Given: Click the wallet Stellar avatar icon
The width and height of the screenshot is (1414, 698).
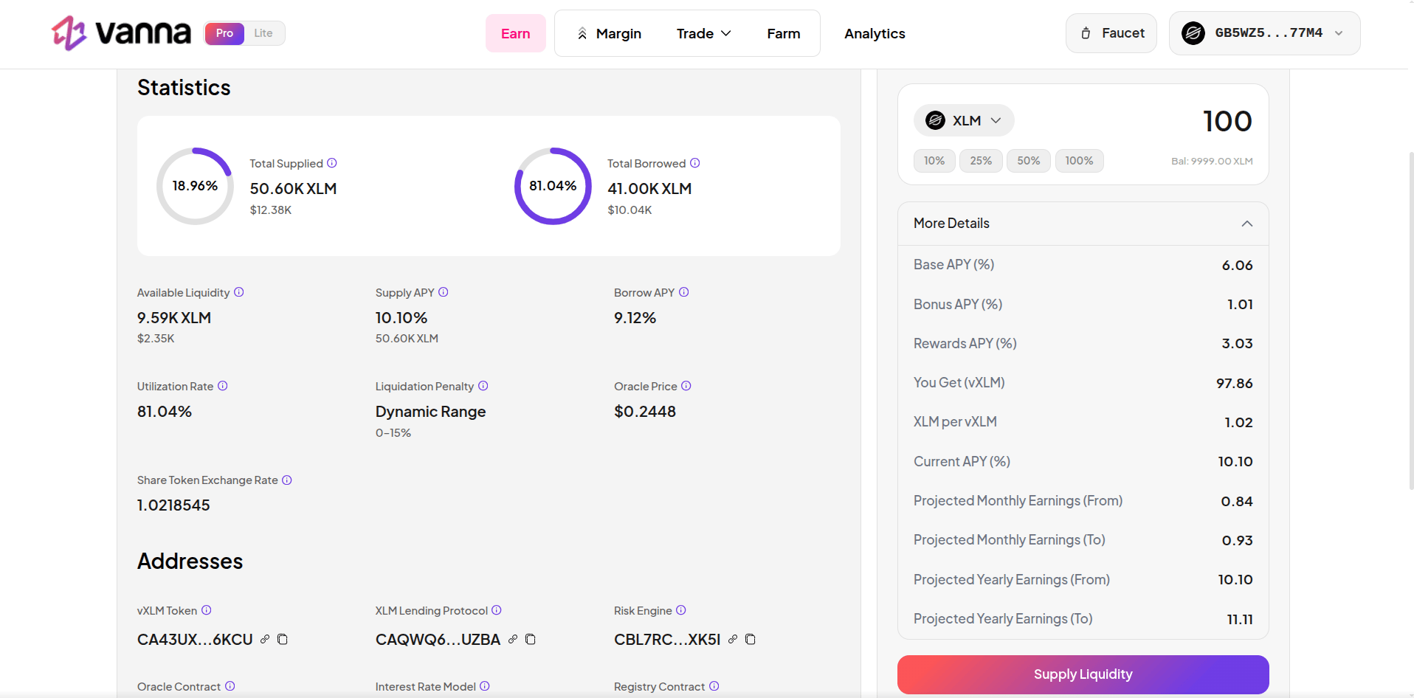Looking at the screenshot, I should pyautogui.click(x=1193, y=33).
